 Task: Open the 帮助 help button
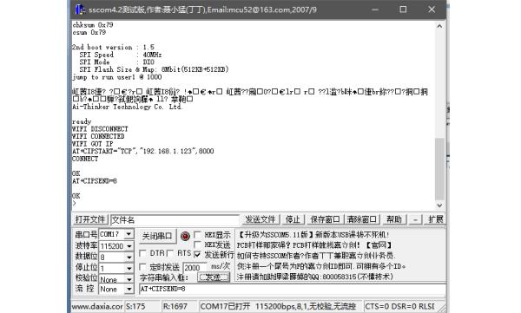point(394,219)
